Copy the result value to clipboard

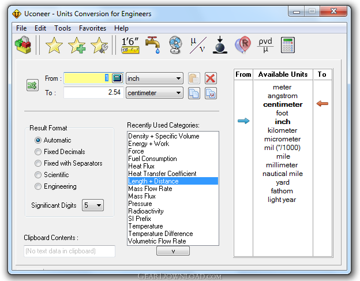click(194, 93)
